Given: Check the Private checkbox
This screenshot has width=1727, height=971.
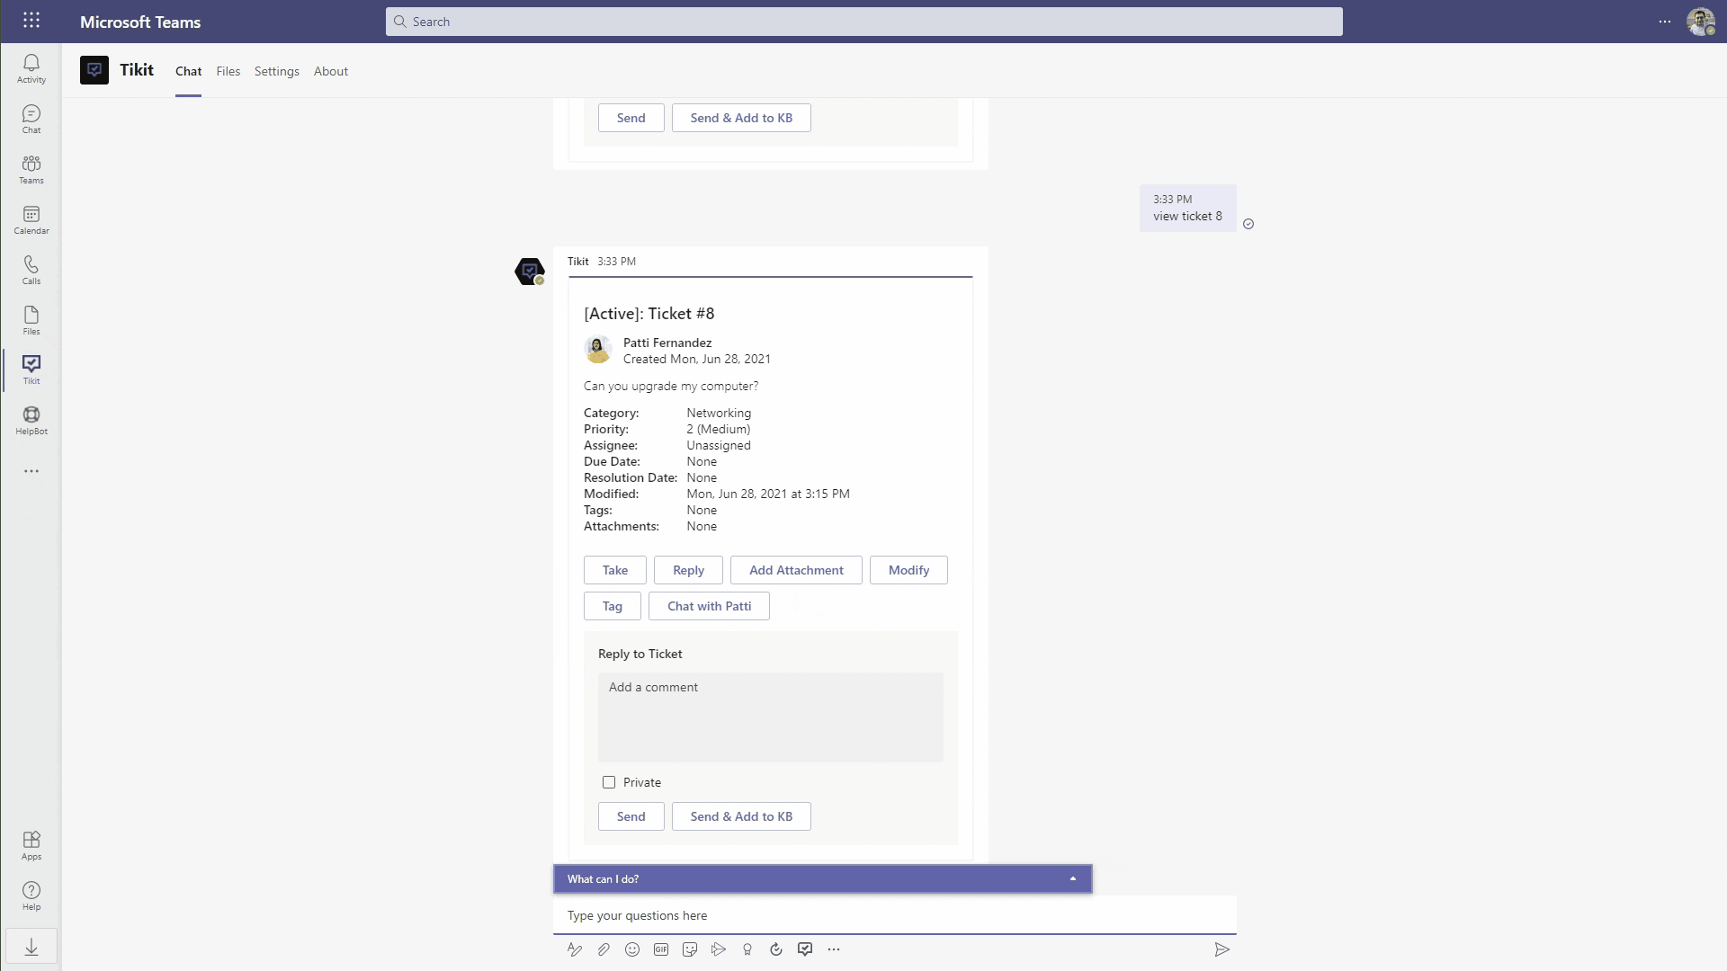Looking at the screenshot, I should pyautogui.click(x=609, y=782).
